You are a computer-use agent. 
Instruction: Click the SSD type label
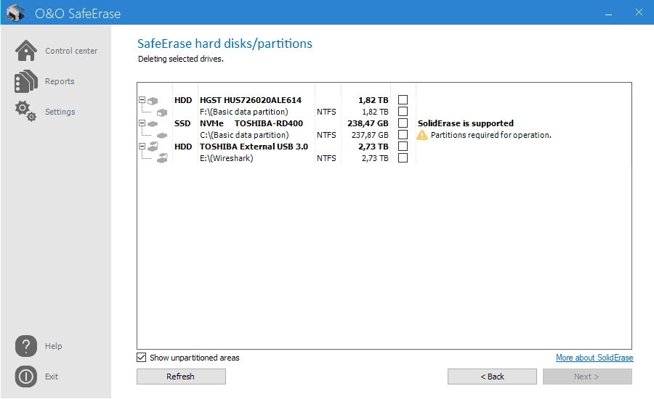pos(182,123)
